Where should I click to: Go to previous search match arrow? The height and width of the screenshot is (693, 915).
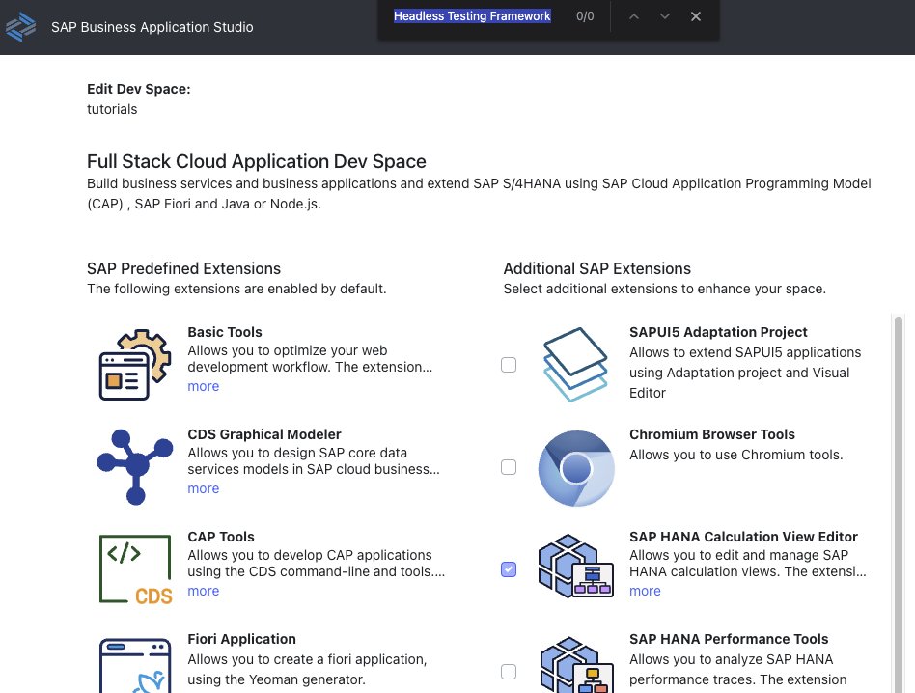tap(634, 16)
